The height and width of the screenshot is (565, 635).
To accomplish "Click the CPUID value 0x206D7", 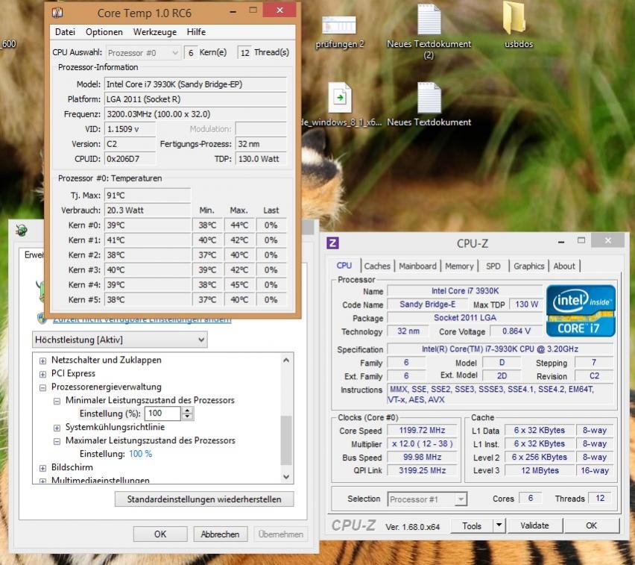I will pyautogui.click(x=130, y=158).
